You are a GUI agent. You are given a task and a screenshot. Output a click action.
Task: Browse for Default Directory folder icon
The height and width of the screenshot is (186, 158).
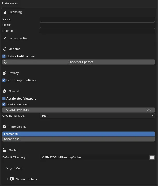pyautogui.click(x=152, y=157)
